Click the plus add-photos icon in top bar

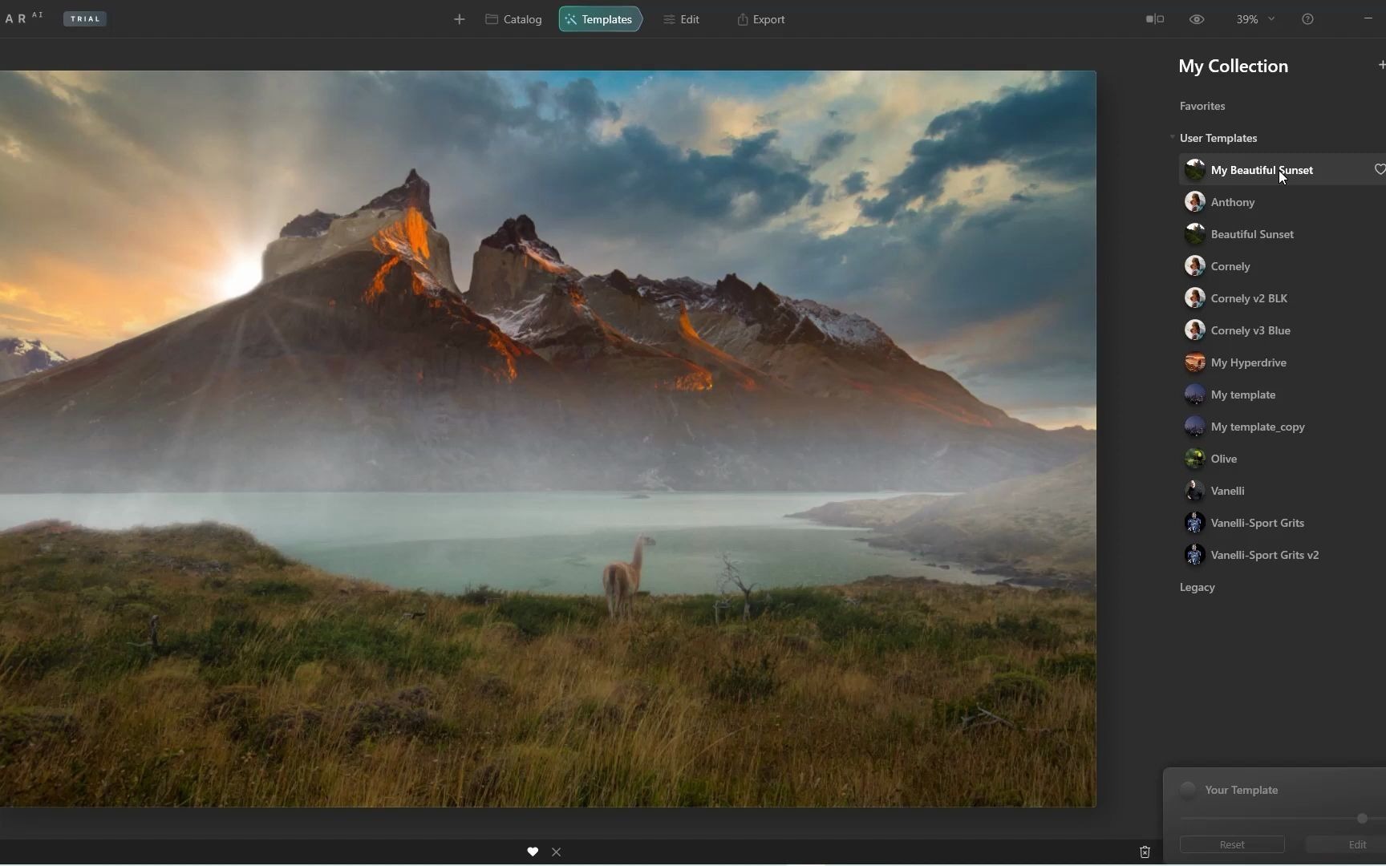(459, 19)
